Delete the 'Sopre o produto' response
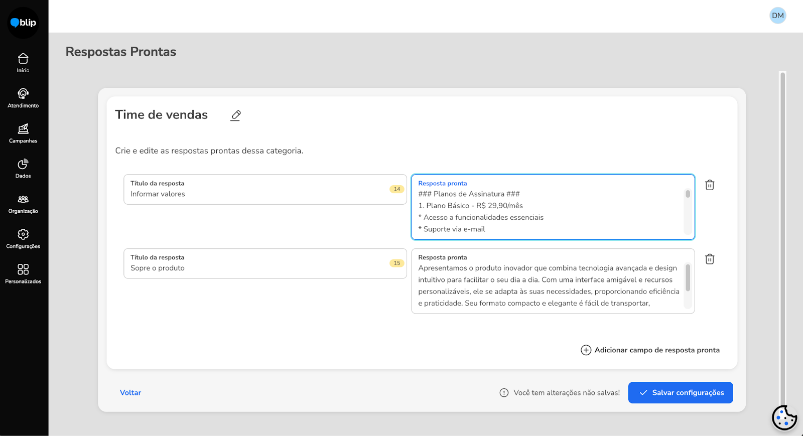This screenshot has width=803, height=436. [710, 259]
